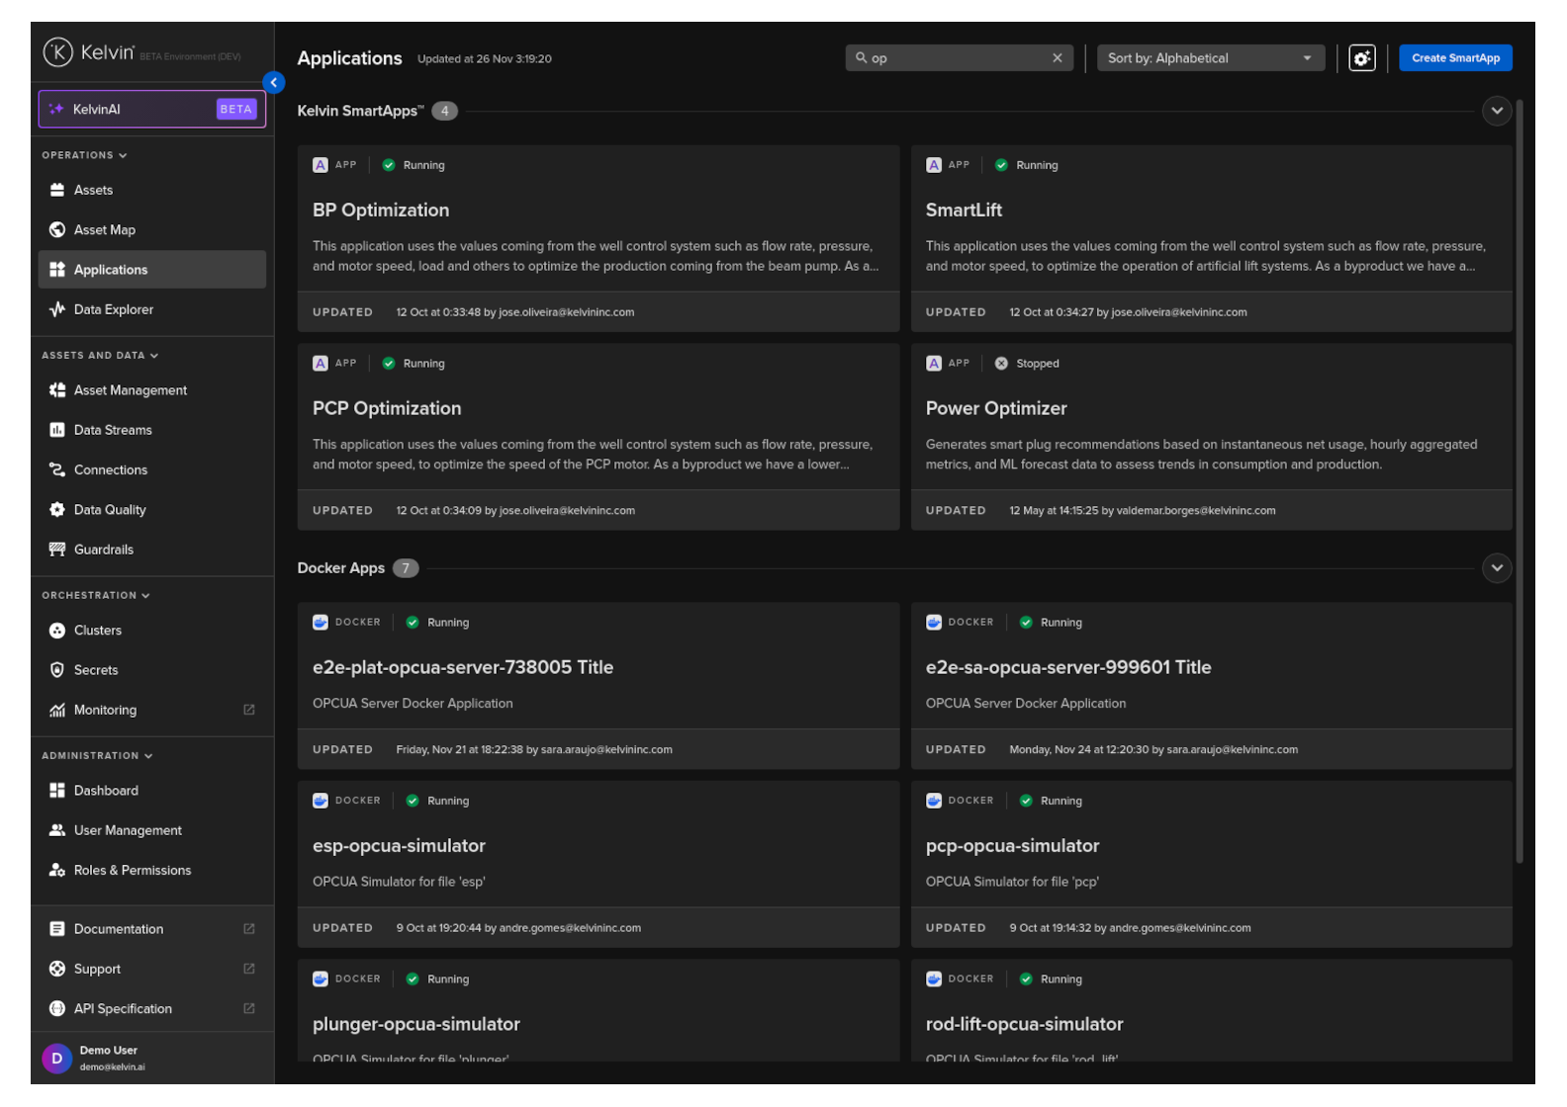Open the Asset Map page
Screen dimensions: 1567x1107
click(104, 230)
